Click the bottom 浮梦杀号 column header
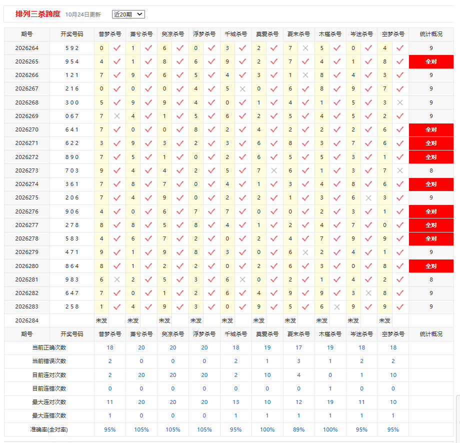Viewport: 460px width, 443px height. click(x=204, y=334)
